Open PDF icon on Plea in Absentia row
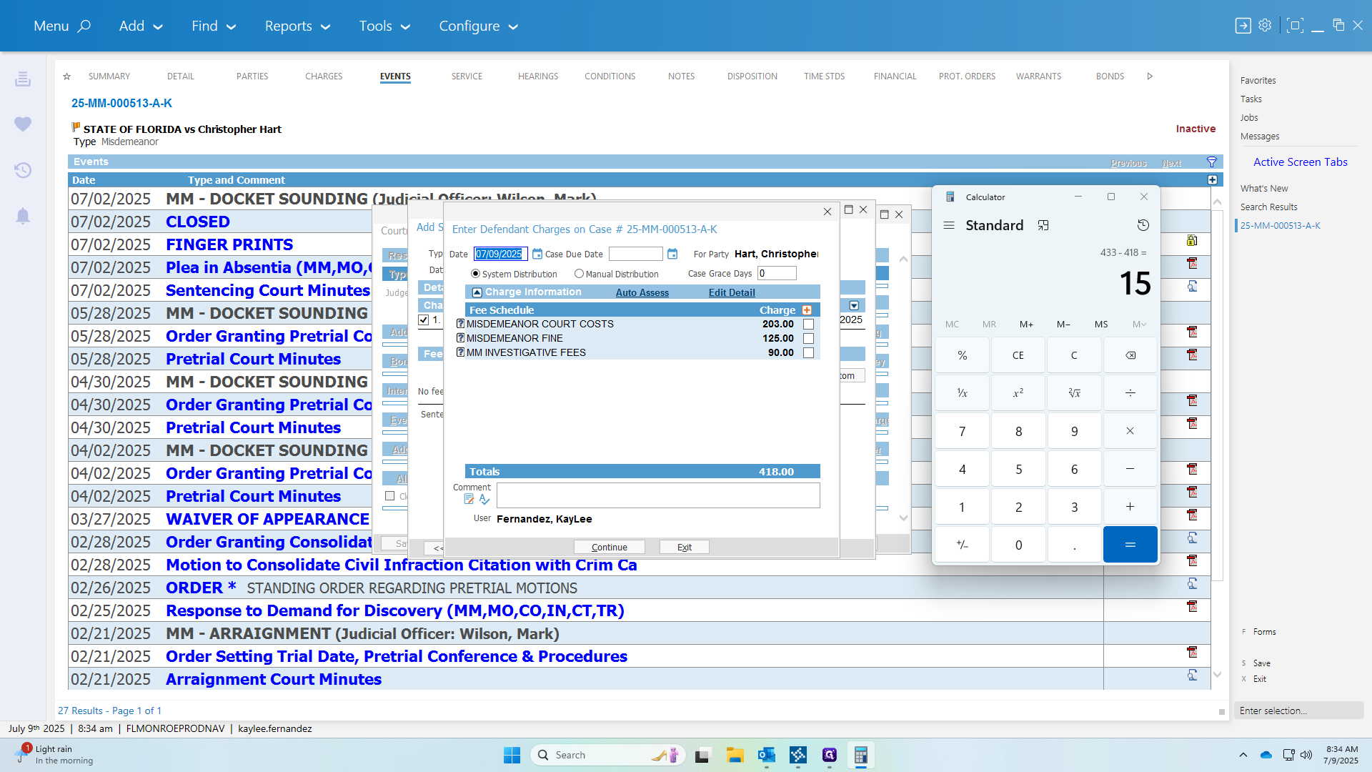Viewport: 1372px width, 772px height. (x=1192, y=263)
